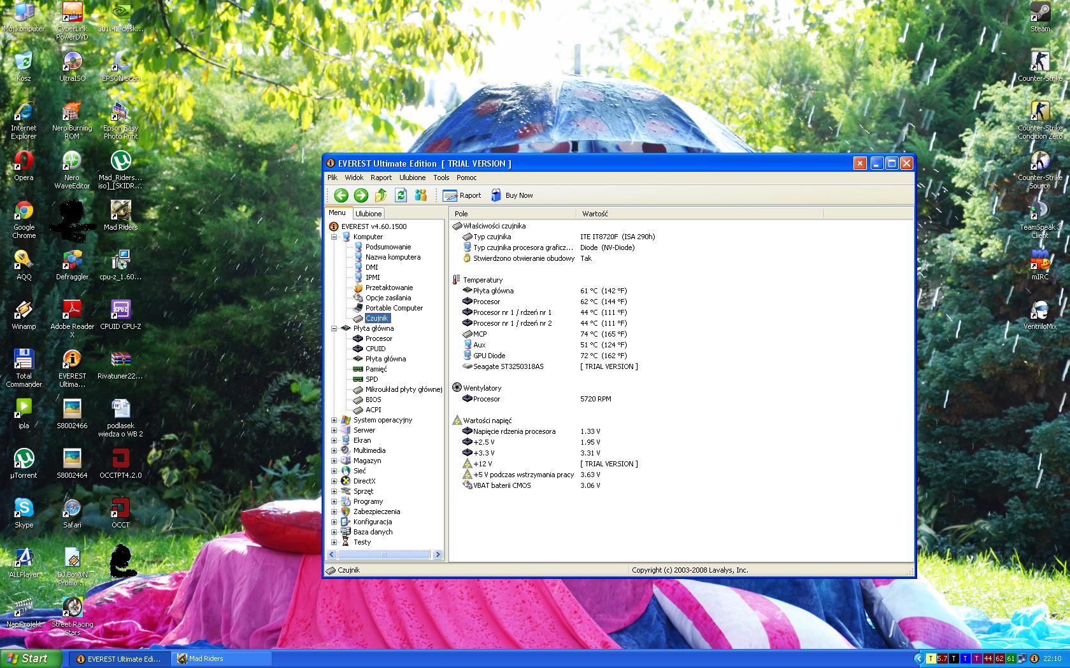This screenshot has width=1070, height=668.
Task: Expand the System operacyjny node
Action: pyautogui.click(x=334, y=420)
